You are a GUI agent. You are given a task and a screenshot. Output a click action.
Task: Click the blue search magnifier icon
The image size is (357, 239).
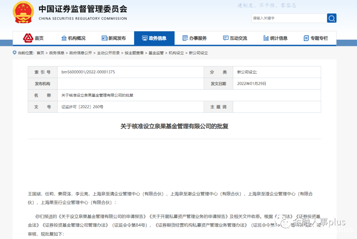tap(332, 18)
